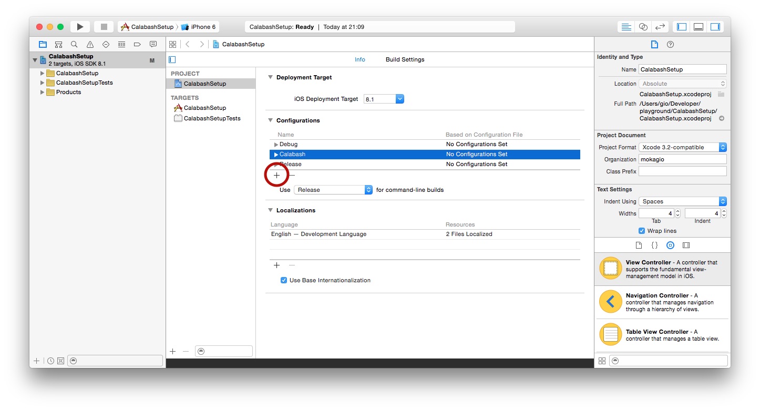This screenshot has width=760, height=410.
Task: Open the Debug navigator icon
Action: tap(121, 45)
